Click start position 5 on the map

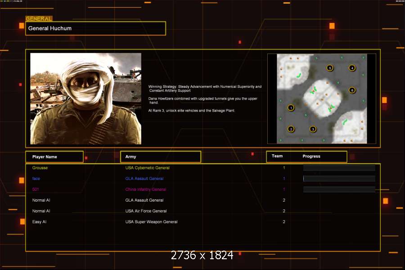pos(330,68)
